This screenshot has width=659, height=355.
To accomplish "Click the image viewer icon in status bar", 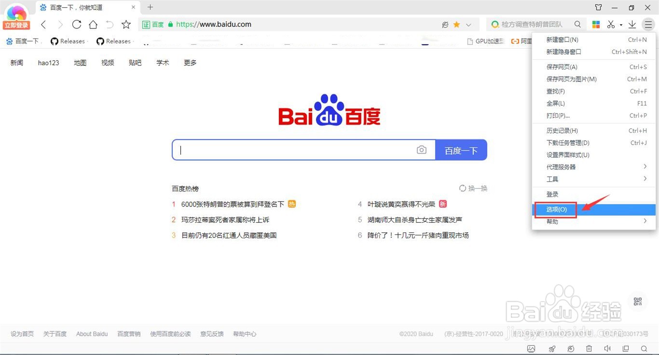I will [531, 349].
